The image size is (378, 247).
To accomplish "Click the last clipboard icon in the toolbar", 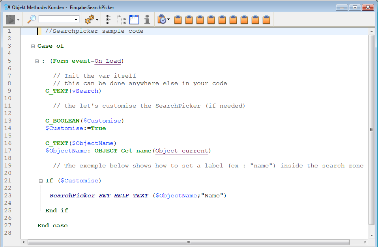I will pyautogui.click(x=267, y=19).
